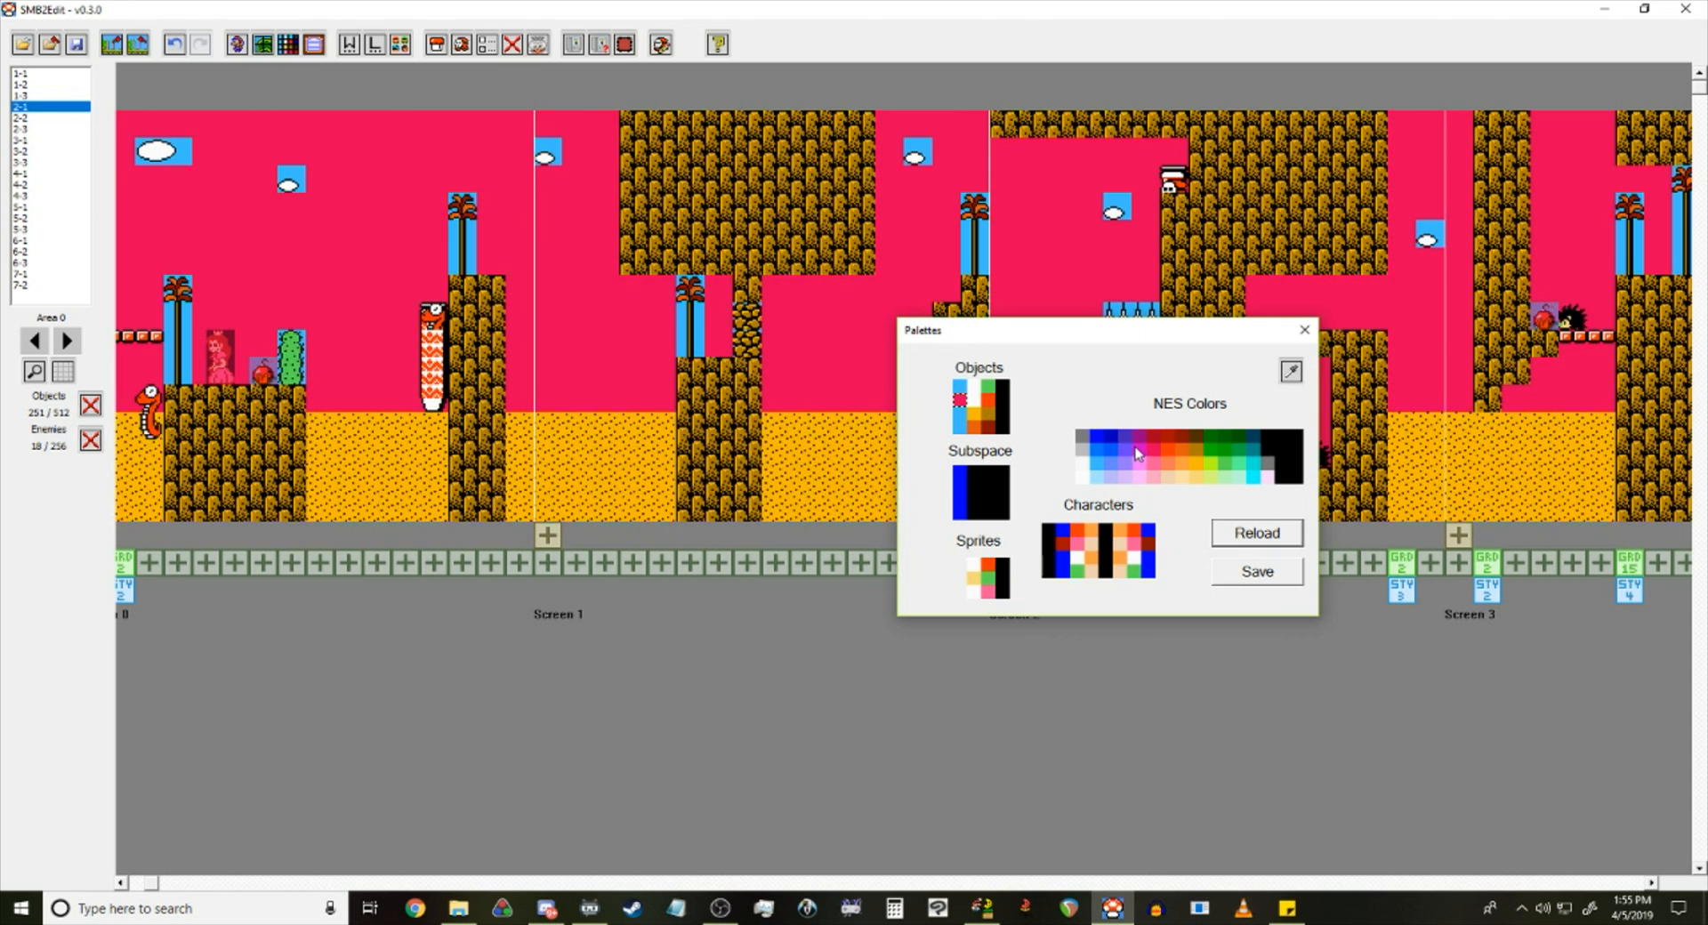Click the yellow question mark help icon
Image resolution: width=1708 pixels, height=925 pixels.
click(718, 44)
